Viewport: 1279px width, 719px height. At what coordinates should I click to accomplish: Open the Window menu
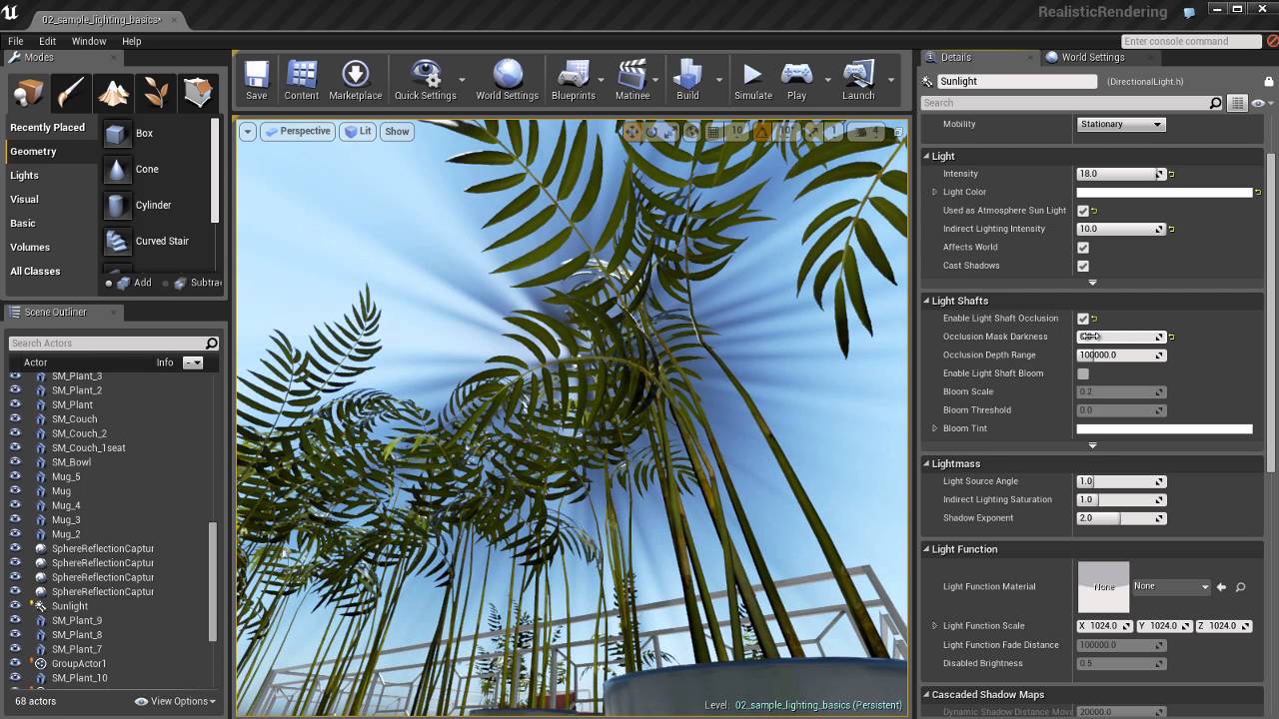point(89,41)
